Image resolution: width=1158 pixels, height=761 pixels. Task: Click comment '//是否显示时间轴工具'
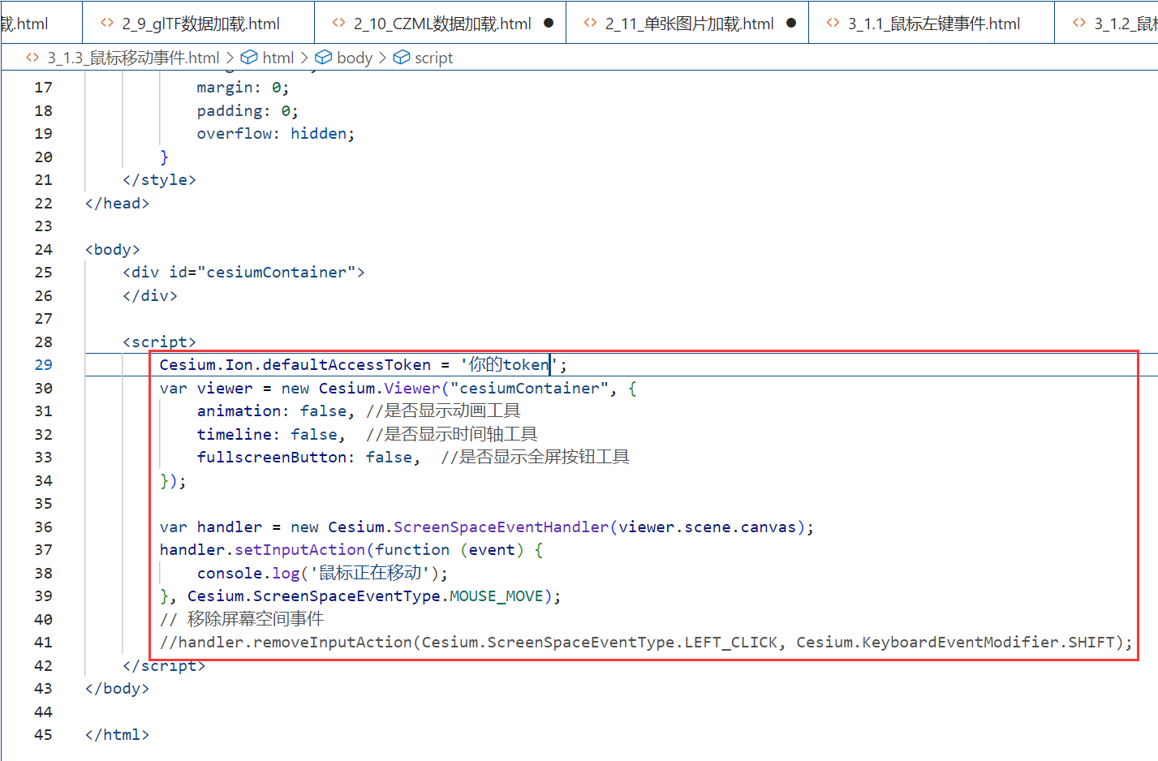(452, 434)
